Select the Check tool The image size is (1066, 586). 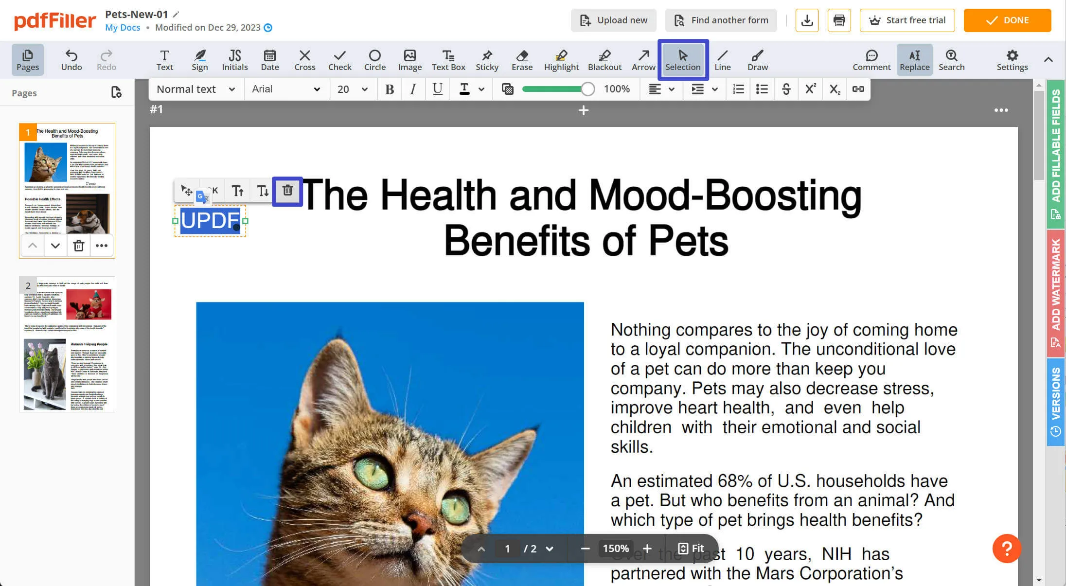339,59
